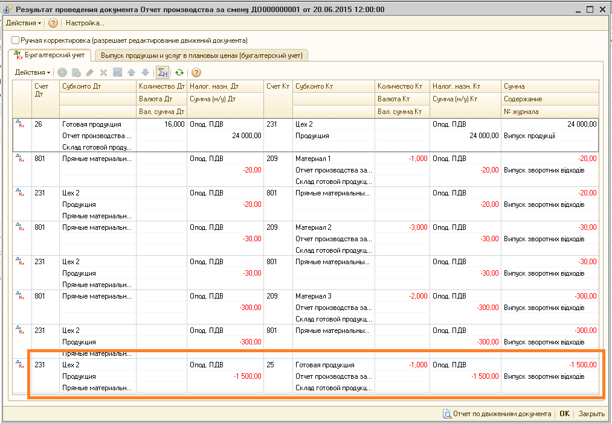Click the Move down arrow icon
612x424 pixels.
coord(145,72)
